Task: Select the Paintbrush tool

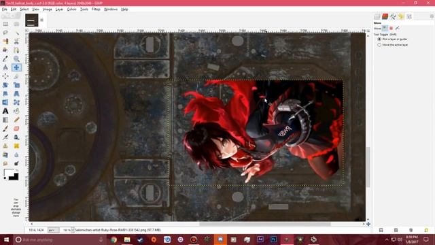Action: [x=5, y=129]
